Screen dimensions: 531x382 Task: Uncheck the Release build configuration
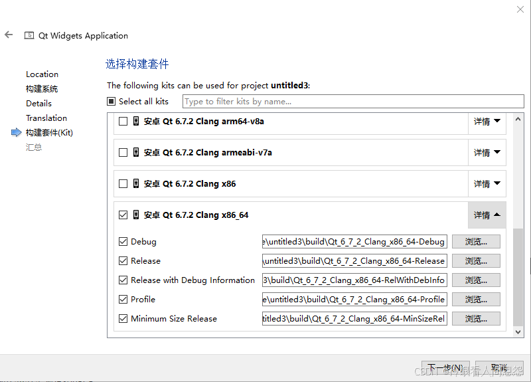[123, 261]
